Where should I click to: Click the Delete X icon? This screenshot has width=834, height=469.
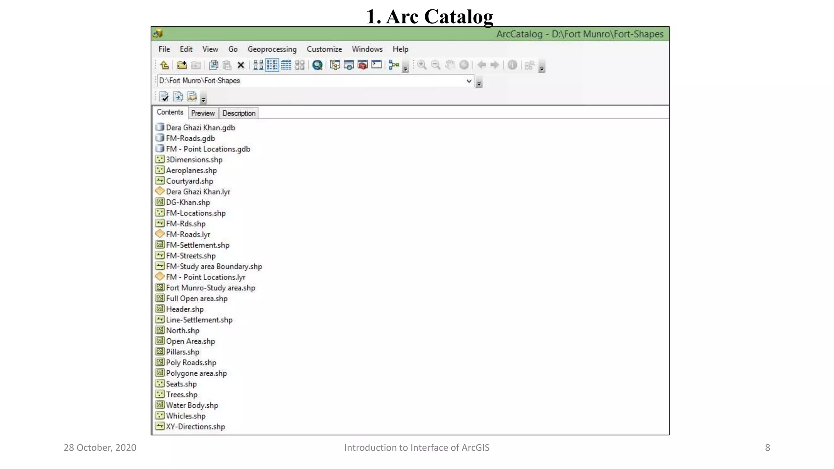241,65
